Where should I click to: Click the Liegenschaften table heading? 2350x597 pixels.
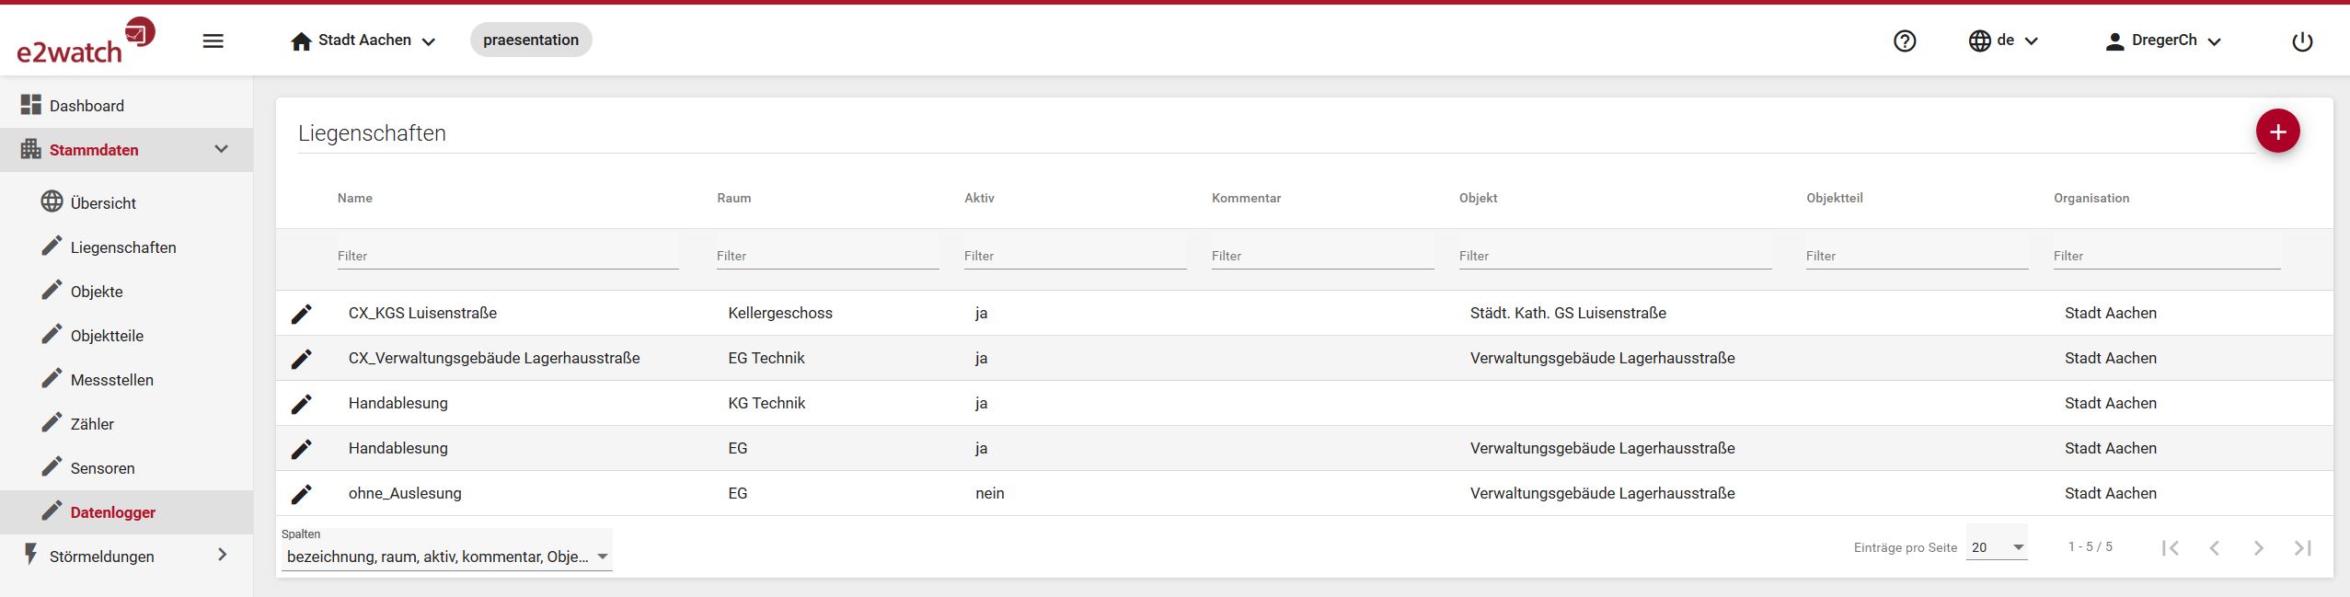(372, 133)
